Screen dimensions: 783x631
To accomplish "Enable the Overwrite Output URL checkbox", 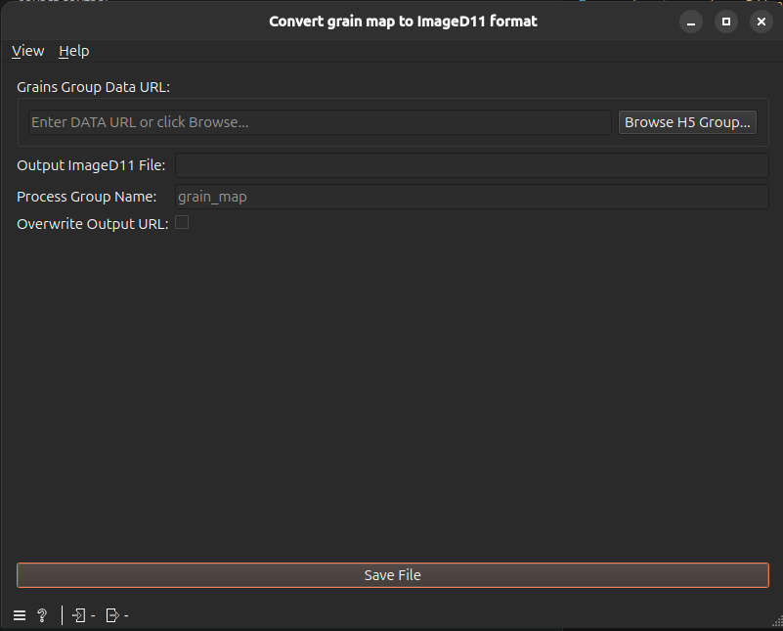I will pos(182,222).
